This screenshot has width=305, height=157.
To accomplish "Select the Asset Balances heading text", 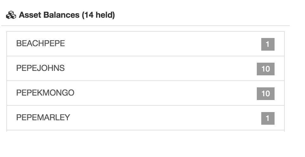I will click(x=67, y=15).
